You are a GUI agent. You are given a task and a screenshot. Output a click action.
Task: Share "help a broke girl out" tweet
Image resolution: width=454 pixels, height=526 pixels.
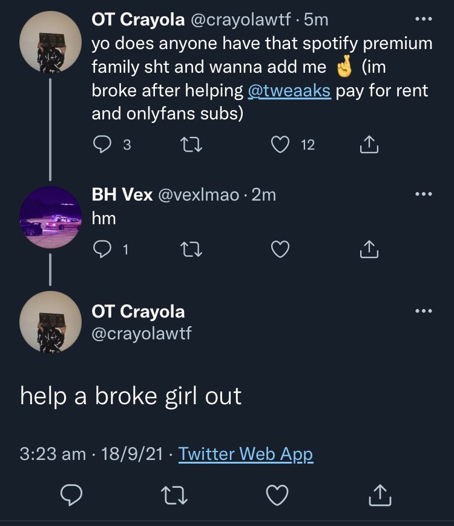click(381, 496)
